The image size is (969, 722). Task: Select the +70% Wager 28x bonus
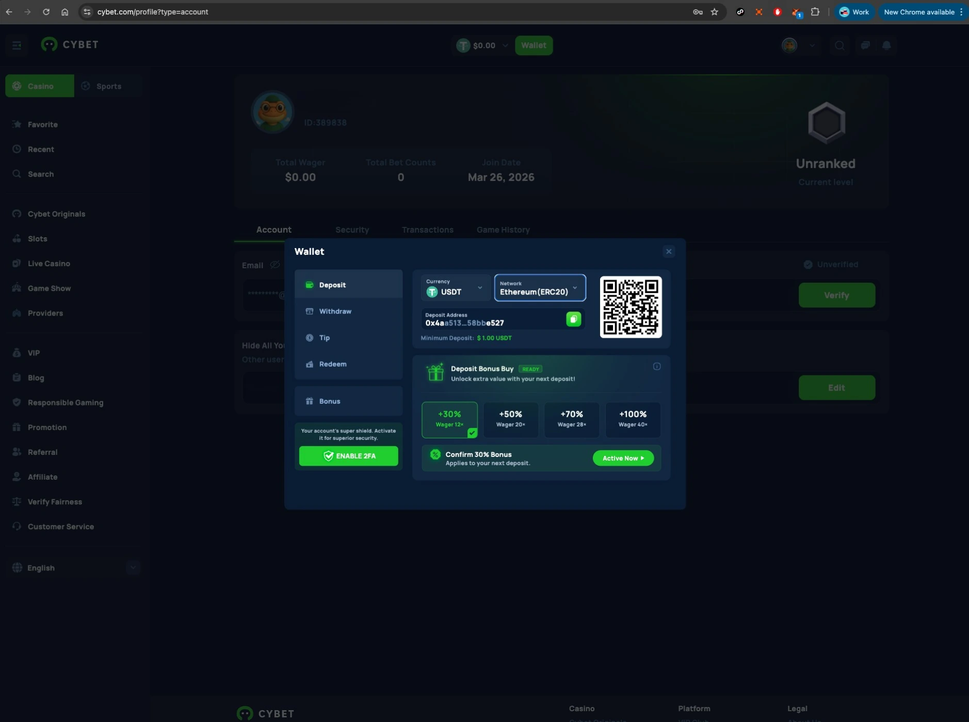572,420
